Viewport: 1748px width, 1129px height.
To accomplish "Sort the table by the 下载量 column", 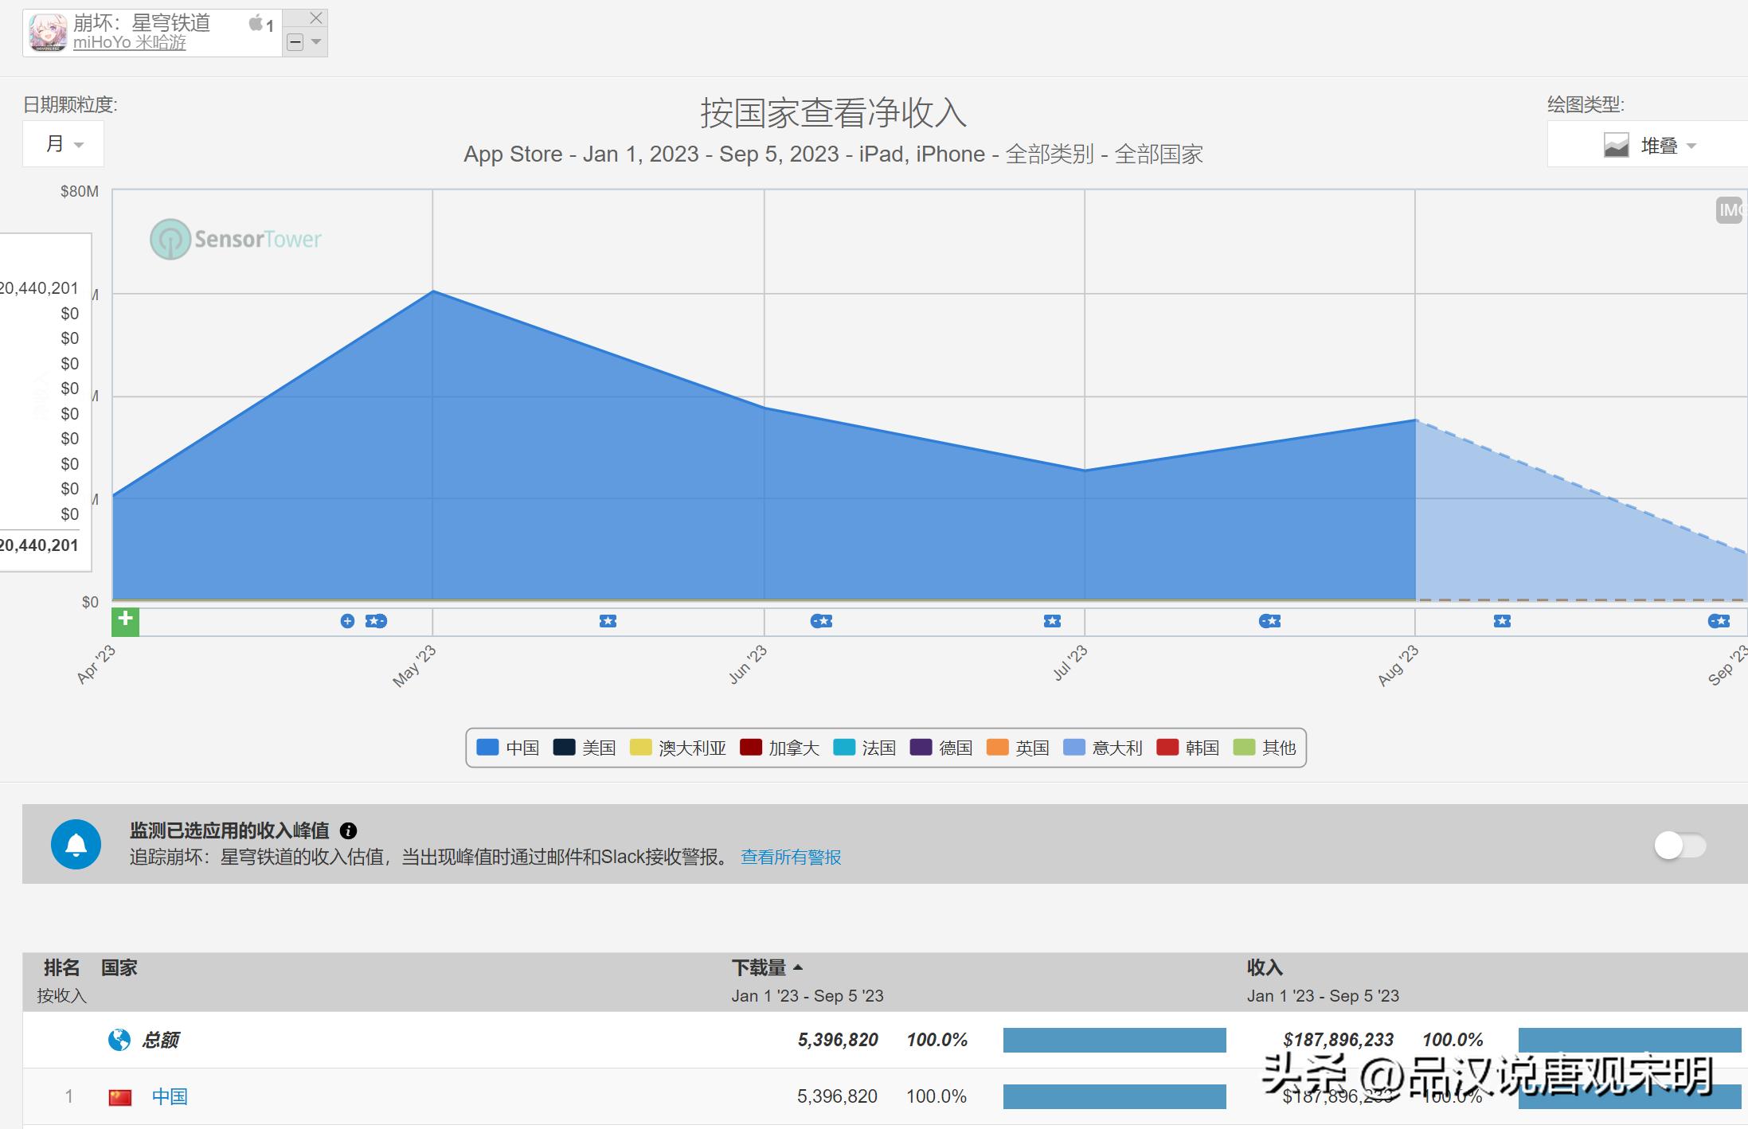I will tap(763, 967).
